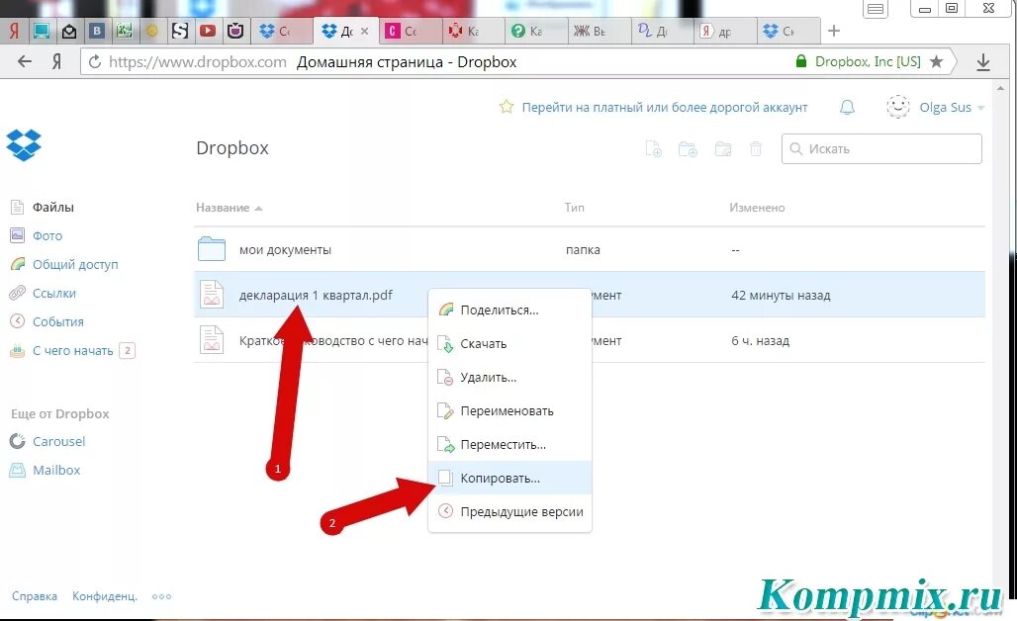This screenshot has width=1017, height=621.
Task: Click the мои документы folder icon
Action: 212,249
